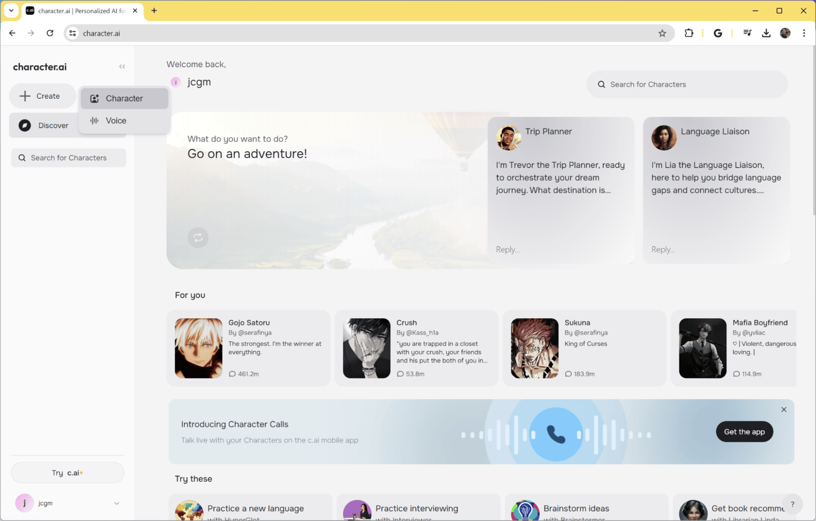Open the browser extensions puzzle icon
816x521 pixels.
point(689,33)
